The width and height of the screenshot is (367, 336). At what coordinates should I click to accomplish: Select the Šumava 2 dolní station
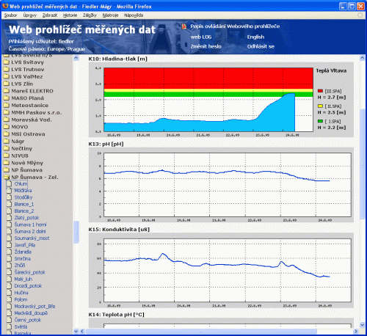pyautogui.click(x=30, y=231)
